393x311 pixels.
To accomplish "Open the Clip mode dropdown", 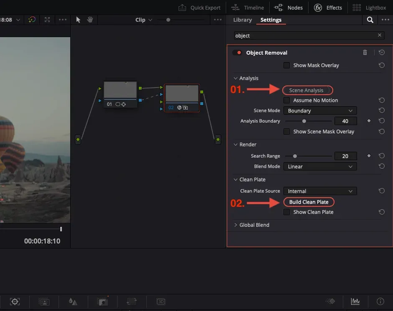I will coord(144,20).
